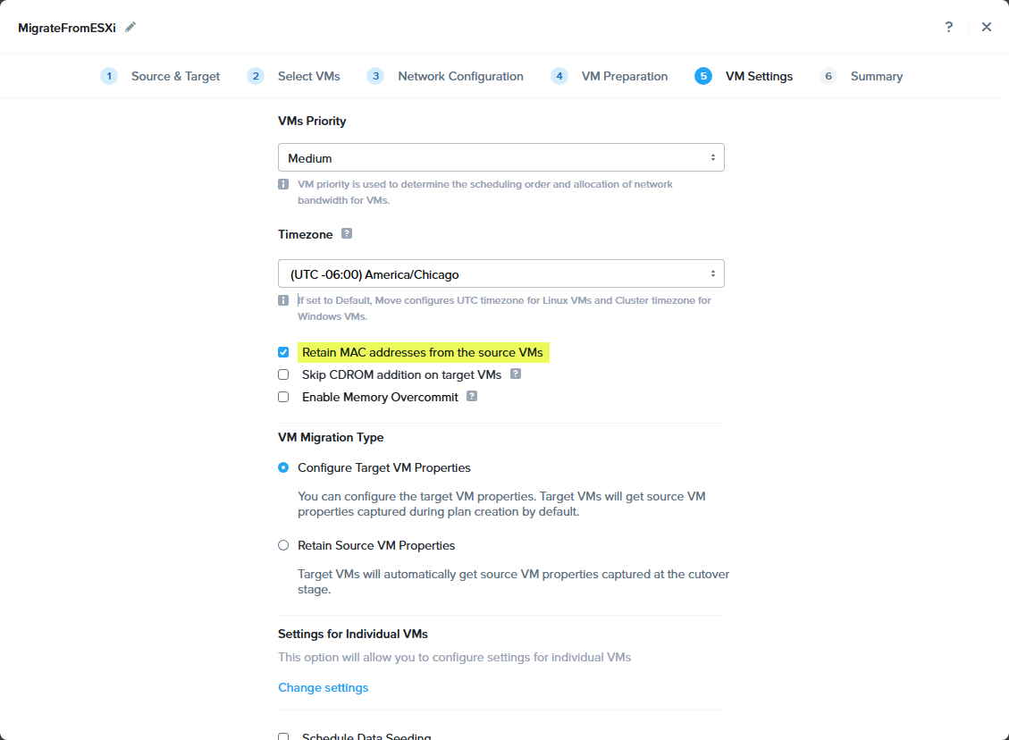Screen dimensions: 1009x740
Task: Toggle the Enable Memory Overcommit checkbox
Action: 283,397
